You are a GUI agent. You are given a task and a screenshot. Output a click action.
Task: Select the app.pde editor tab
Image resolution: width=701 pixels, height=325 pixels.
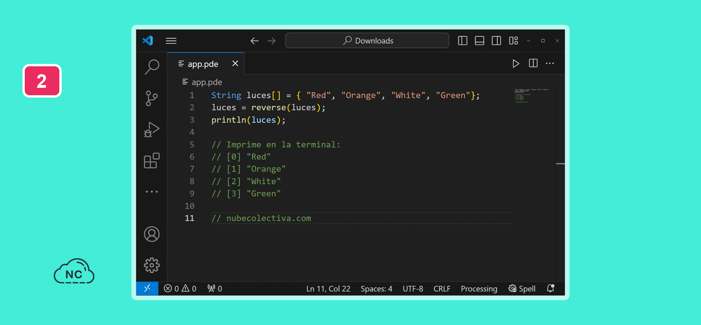[x=203, y=64]
